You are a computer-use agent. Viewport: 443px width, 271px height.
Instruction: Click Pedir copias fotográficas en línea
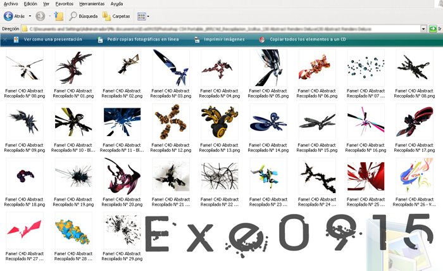pos(142,39)
